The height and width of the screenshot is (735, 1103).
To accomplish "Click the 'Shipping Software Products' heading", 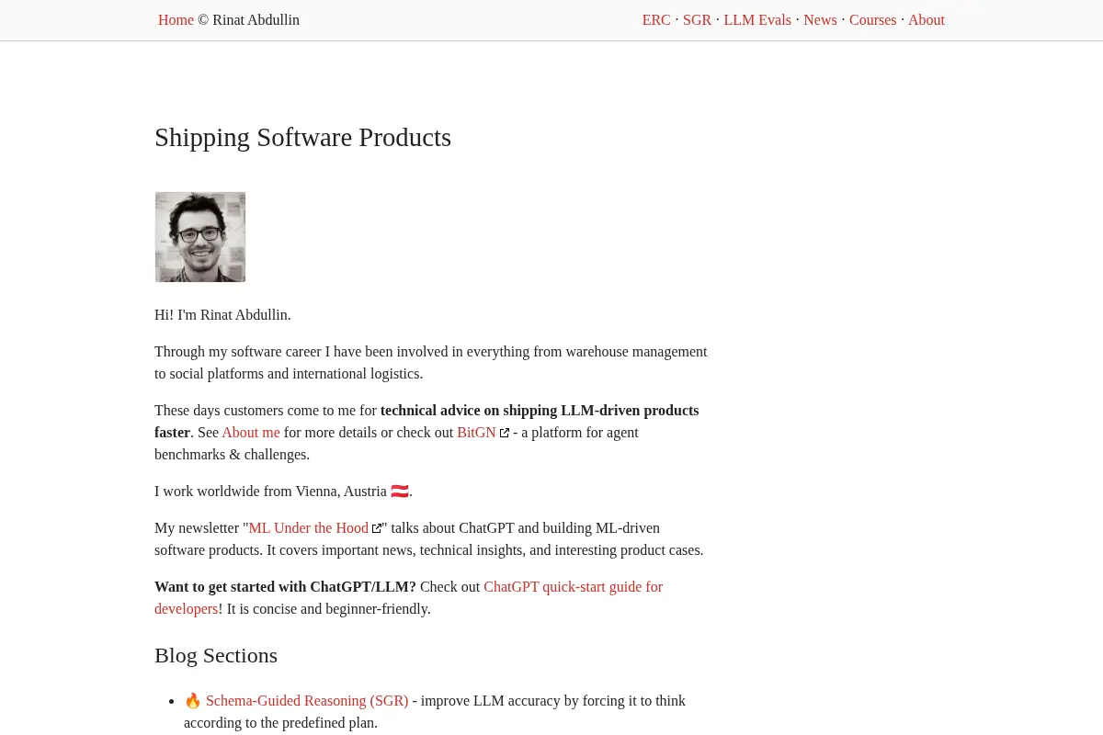I will pos(302,138).
